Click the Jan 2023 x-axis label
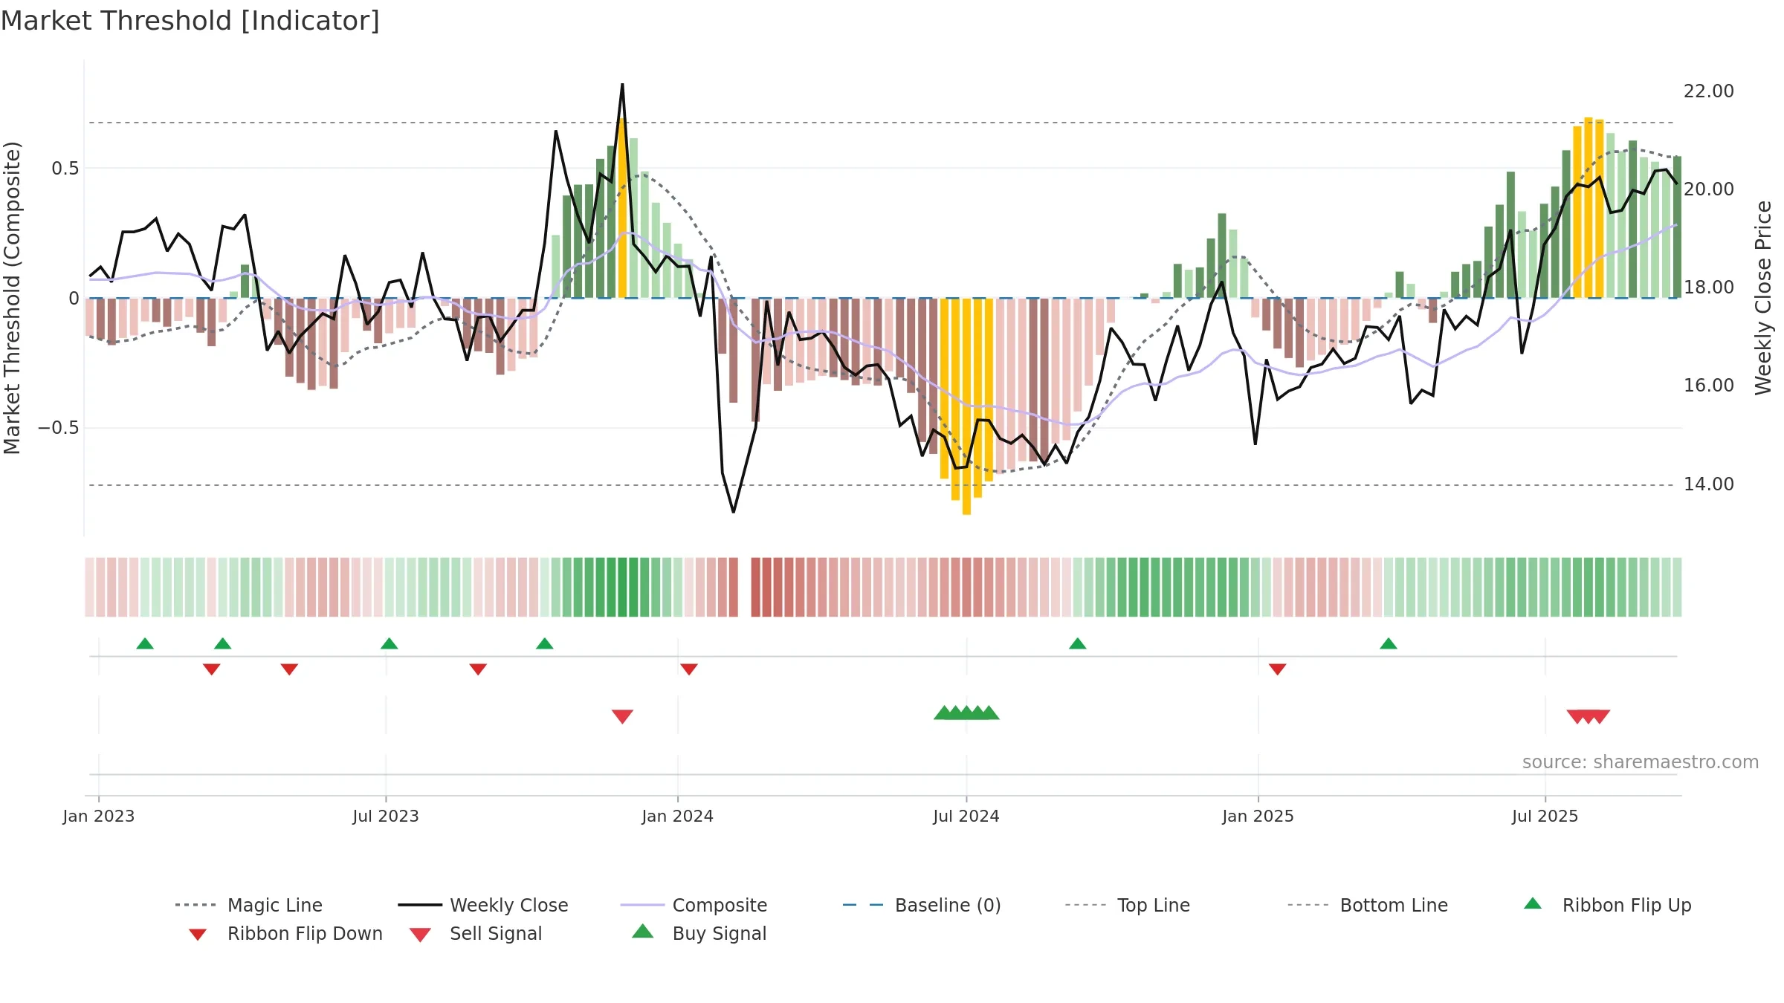This screenshot has width=1784, height=1003. [99, 816]
